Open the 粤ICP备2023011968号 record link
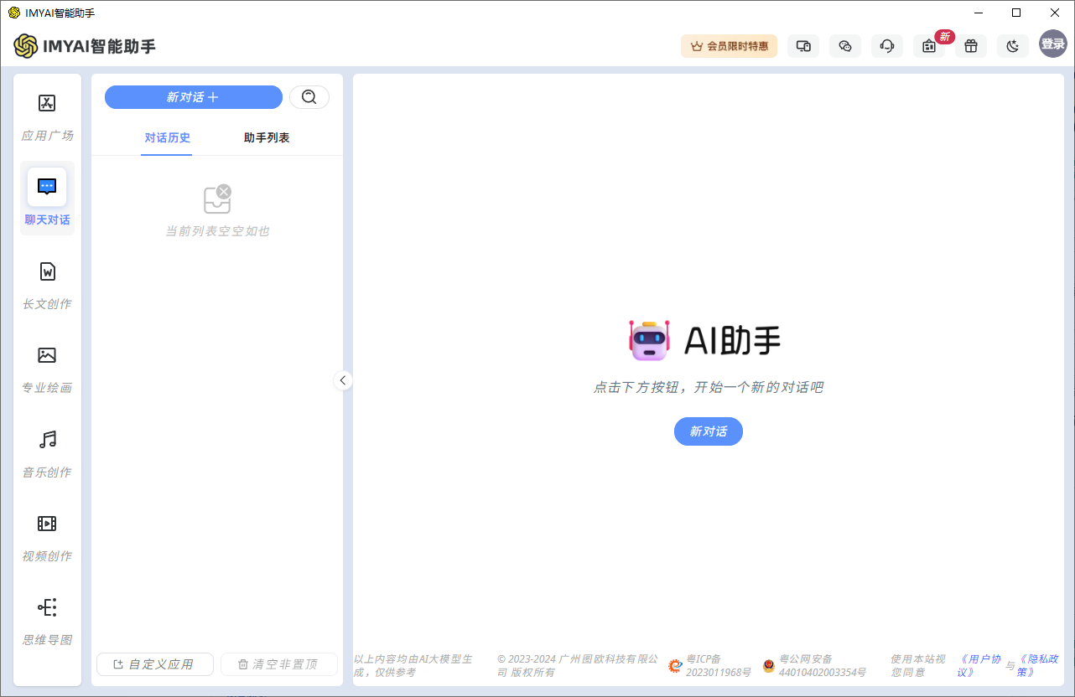 coord(710,666)
